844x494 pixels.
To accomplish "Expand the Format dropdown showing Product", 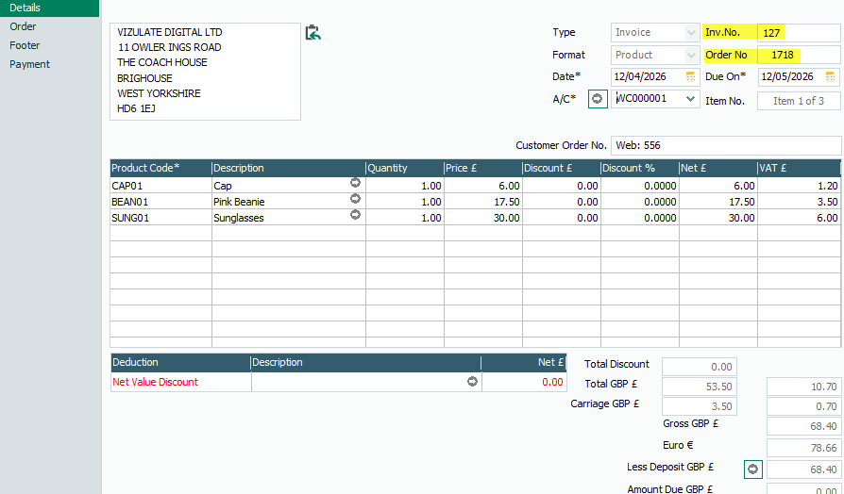I will pyautogui.click(x=691, y=55).
